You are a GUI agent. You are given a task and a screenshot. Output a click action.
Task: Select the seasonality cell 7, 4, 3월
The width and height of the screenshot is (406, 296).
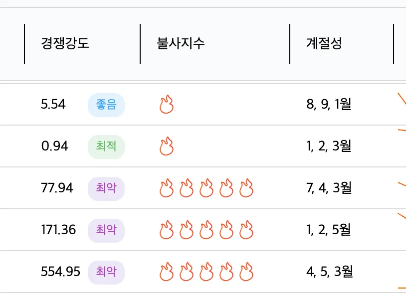click(x=329, y=188)
